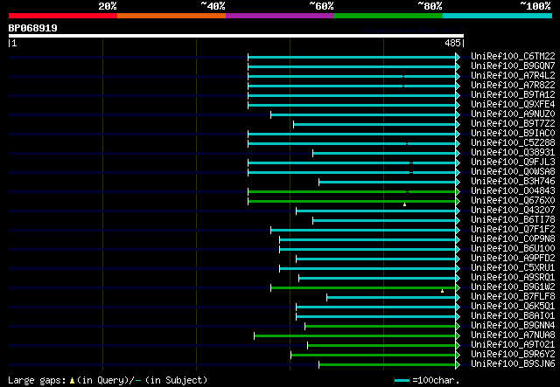Image resolution: width=560 pixels, height=387 pixels.
Task: Select the UniRef100_A9NUZ0 label
Action: click(513, 114)
